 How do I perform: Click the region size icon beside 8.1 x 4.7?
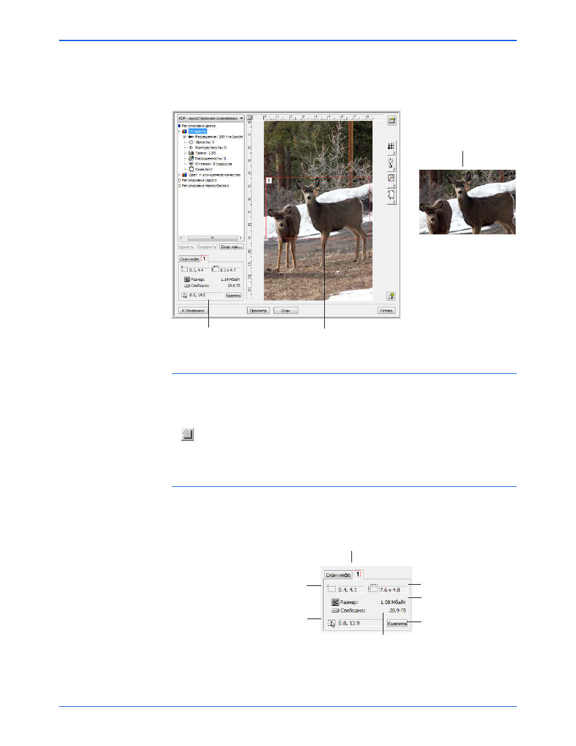(215, 269)
